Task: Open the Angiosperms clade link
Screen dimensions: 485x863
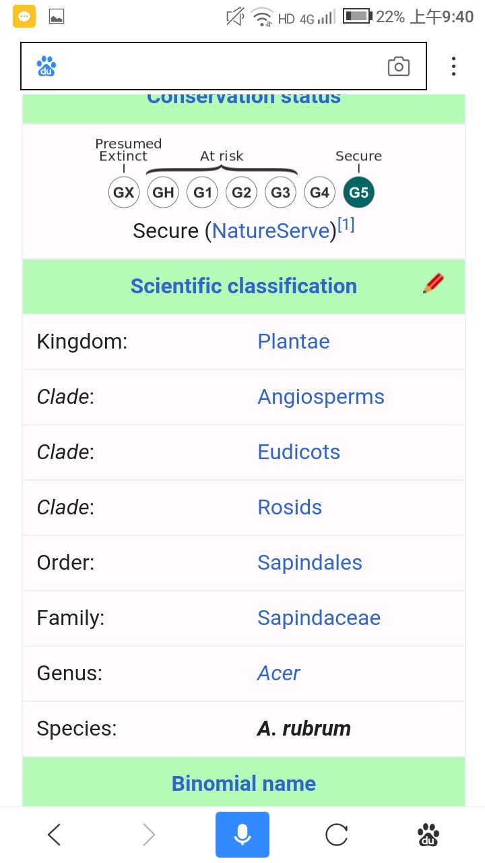Action: (321, 396)
